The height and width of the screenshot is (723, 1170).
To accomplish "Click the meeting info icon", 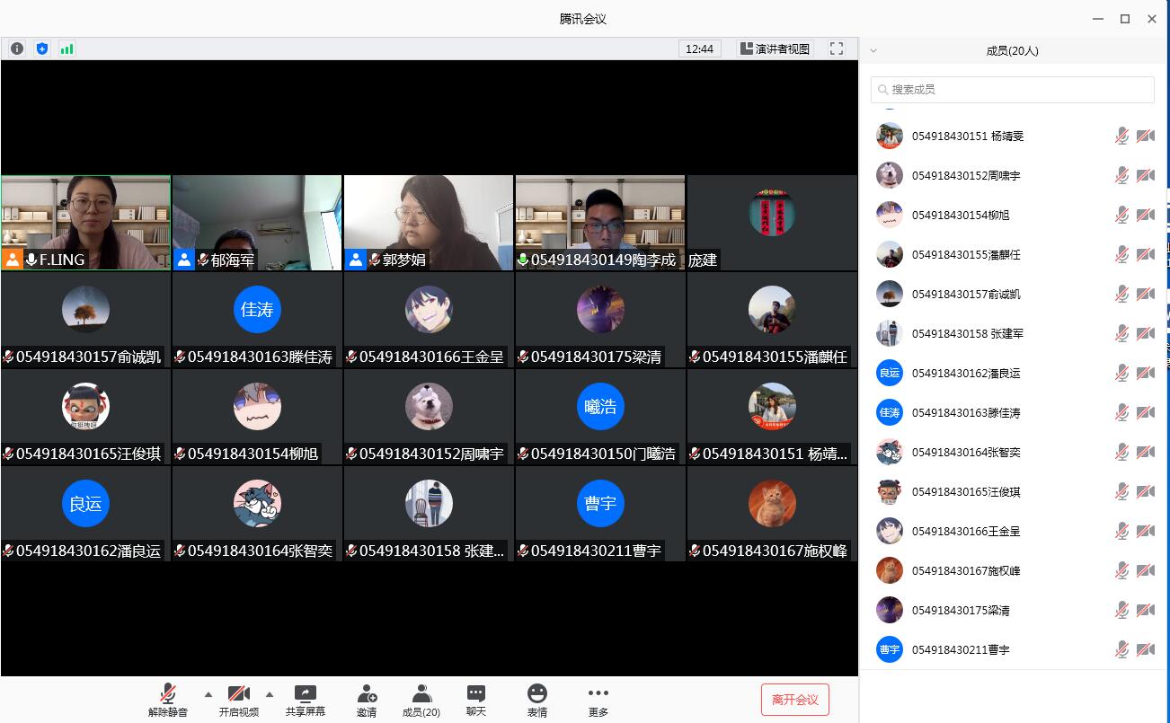I will coord(17,48).
